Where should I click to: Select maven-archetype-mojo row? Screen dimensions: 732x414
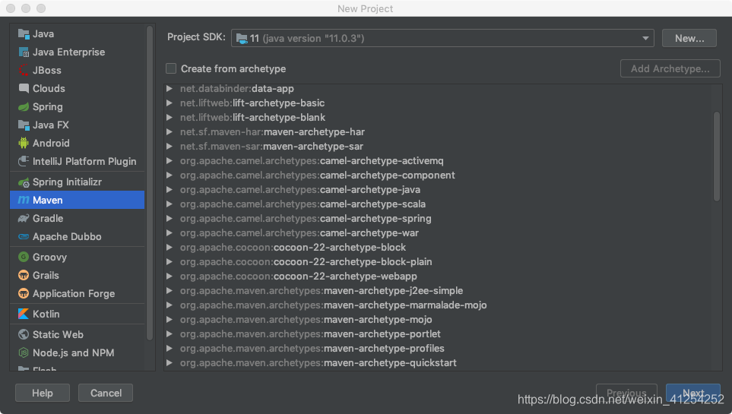pos(439,320)
